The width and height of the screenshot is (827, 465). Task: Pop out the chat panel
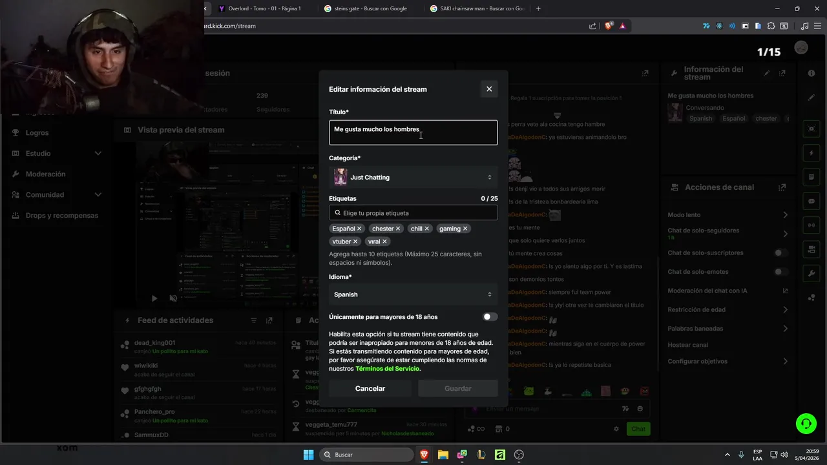click(645, 74)
